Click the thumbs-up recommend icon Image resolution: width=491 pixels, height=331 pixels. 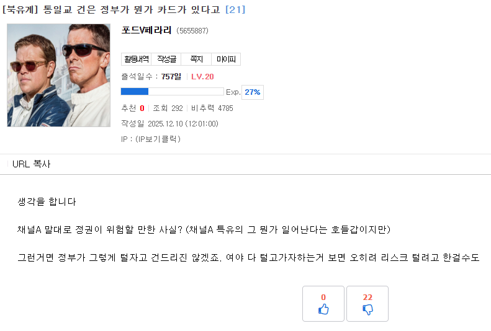[x=323, y=309]
